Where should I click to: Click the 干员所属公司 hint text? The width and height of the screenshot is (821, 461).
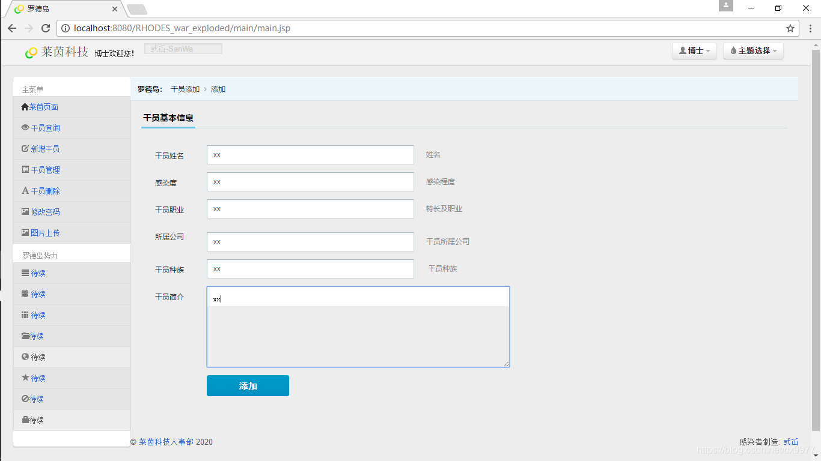[x=448, y=242]
